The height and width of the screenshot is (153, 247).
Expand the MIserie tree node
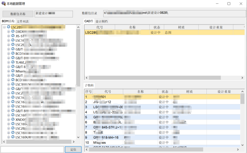coord(9,71)
